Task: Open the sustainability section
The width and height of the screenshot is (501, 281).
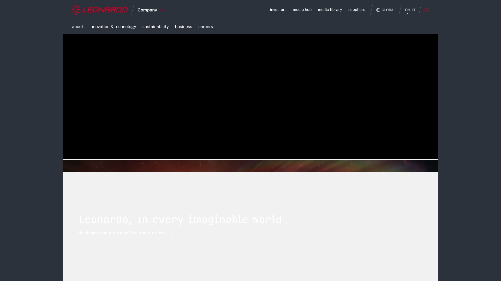Action: click(156, 27)
